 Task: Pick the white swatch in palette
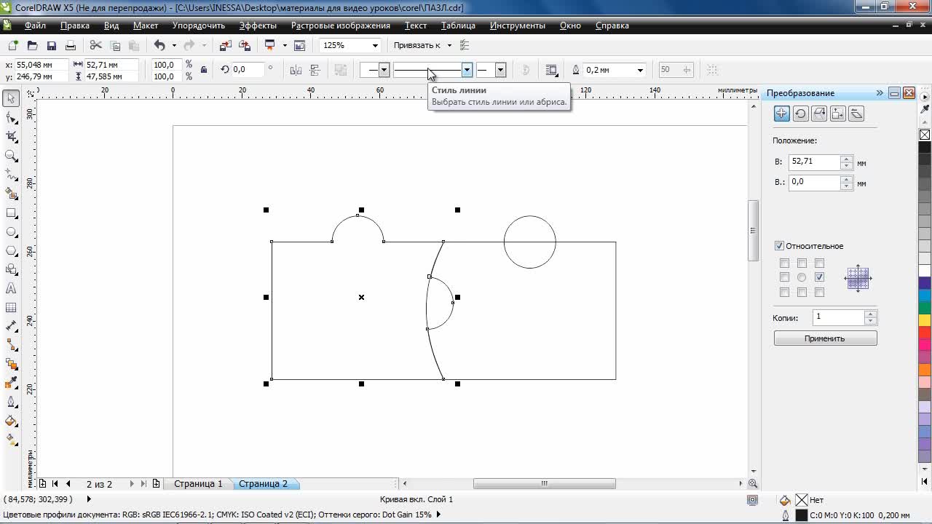925,271
